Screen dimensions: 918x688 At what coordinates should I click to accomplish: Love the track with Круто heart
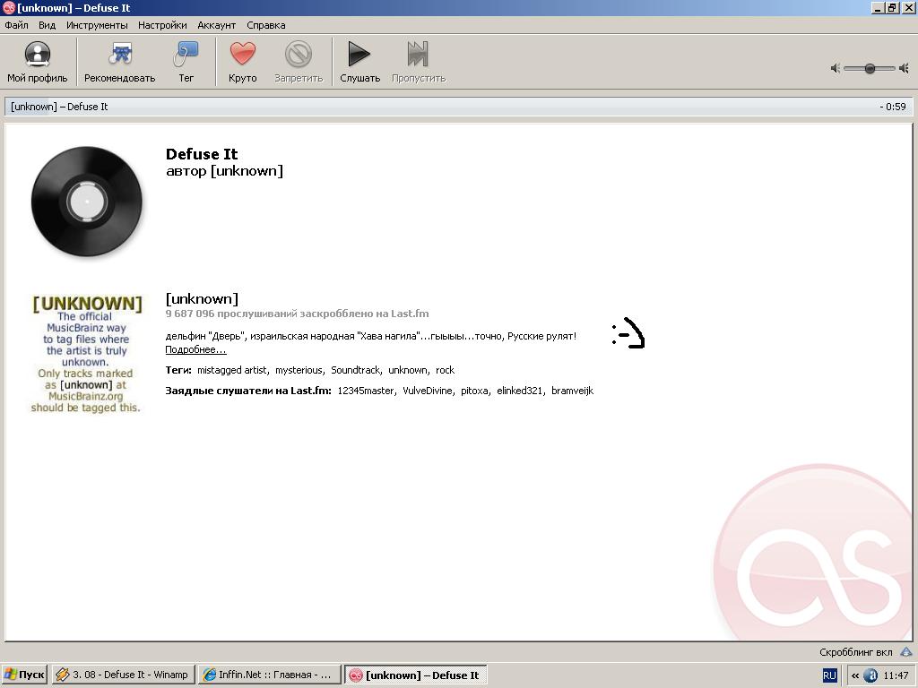click(242, 62)
